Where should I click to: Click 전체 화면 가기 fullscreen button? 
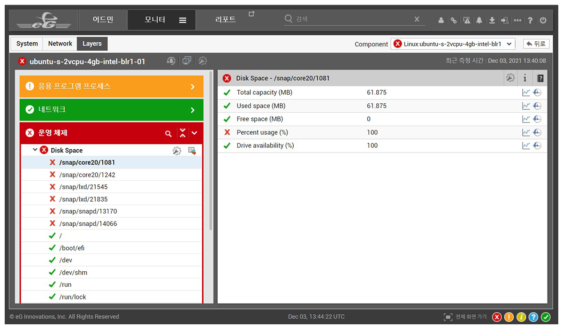(465, 317)
